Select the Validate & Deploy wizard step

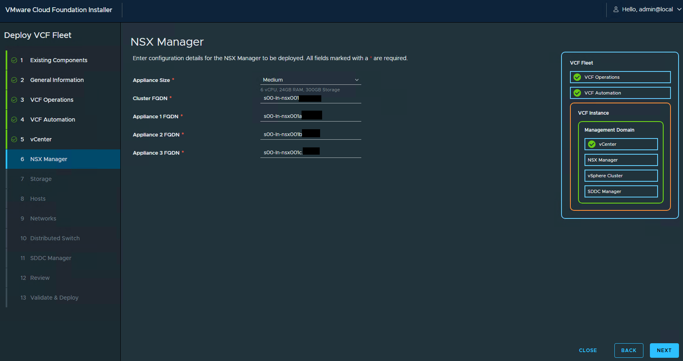(63, 298)
